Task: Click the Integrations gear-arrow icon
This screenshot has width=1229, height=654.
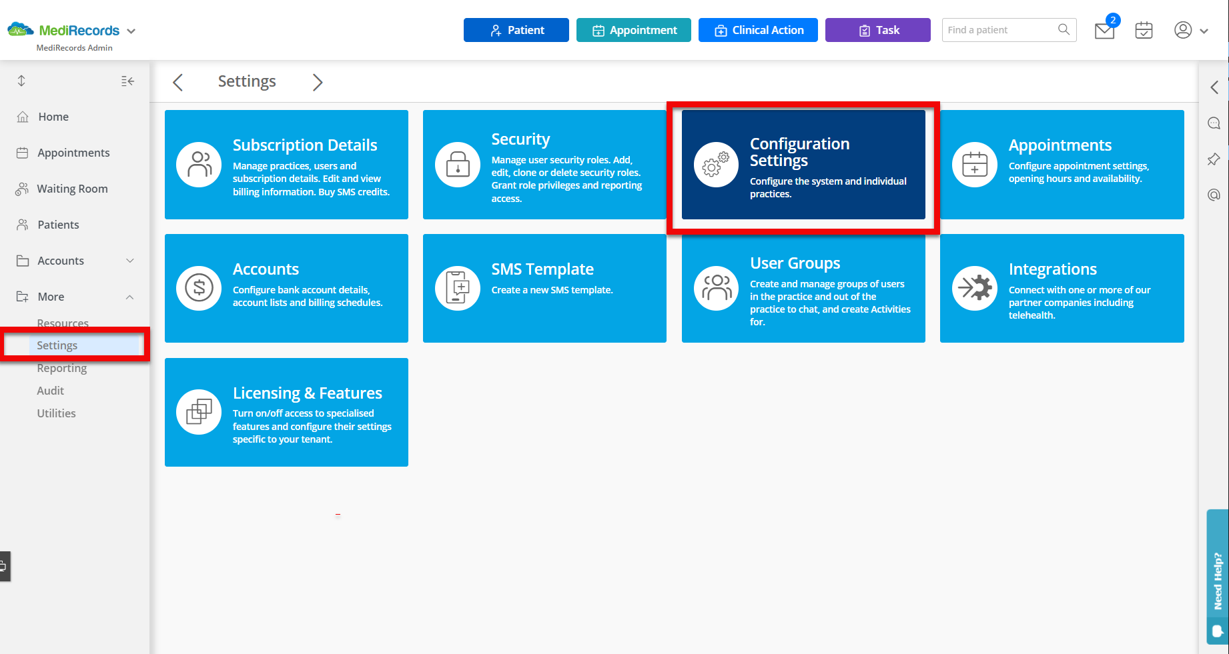Action: (x=975, y=288)
